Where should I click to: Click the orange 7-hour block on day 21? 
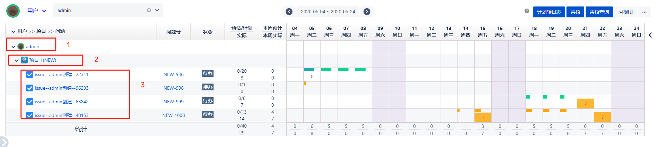click(585, 104)
